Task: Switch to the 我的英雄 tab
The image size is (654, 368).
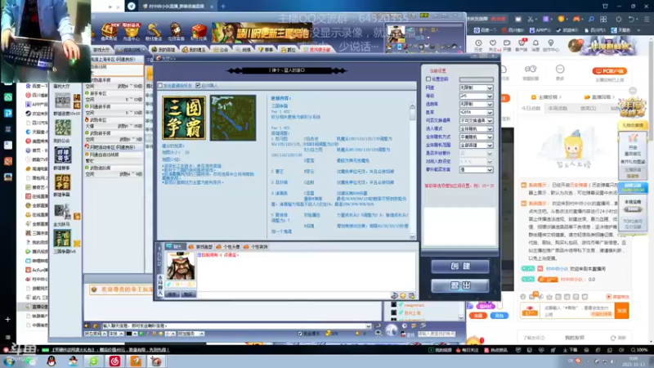Action: tap(163, 50)
